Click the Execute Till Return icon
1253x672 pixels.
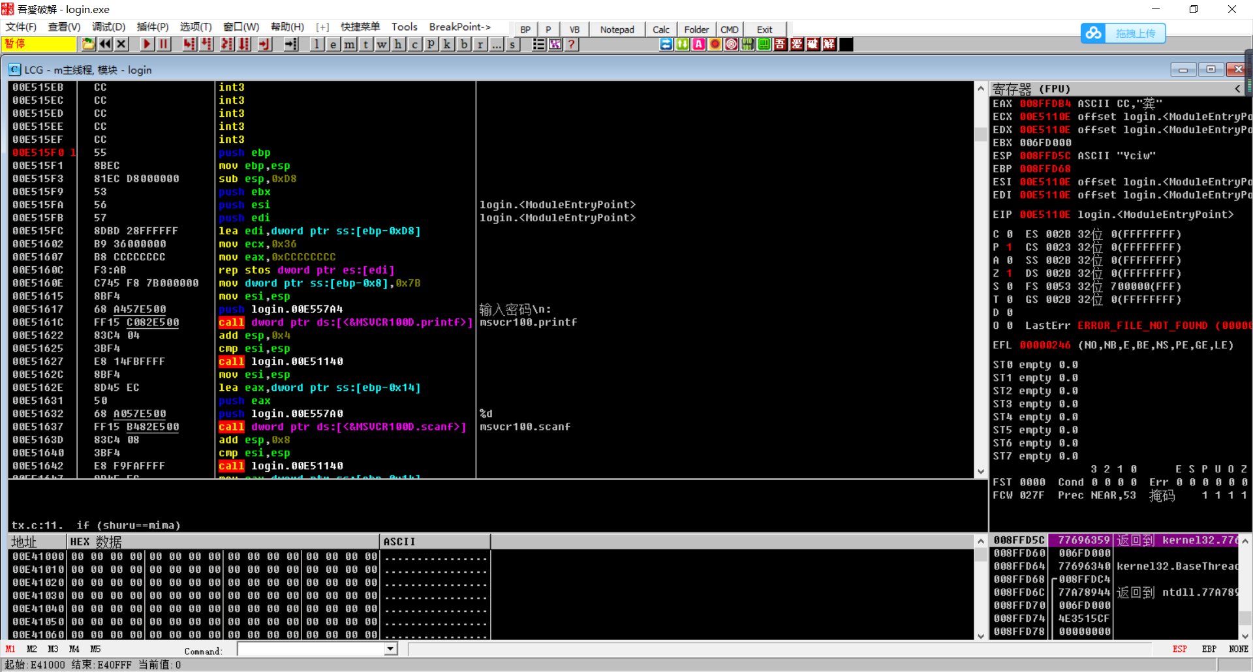point(264,44)
